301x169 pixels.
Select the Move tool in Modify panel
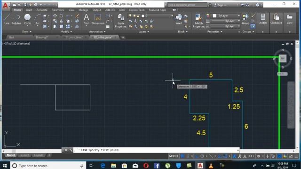click(55, 16)
